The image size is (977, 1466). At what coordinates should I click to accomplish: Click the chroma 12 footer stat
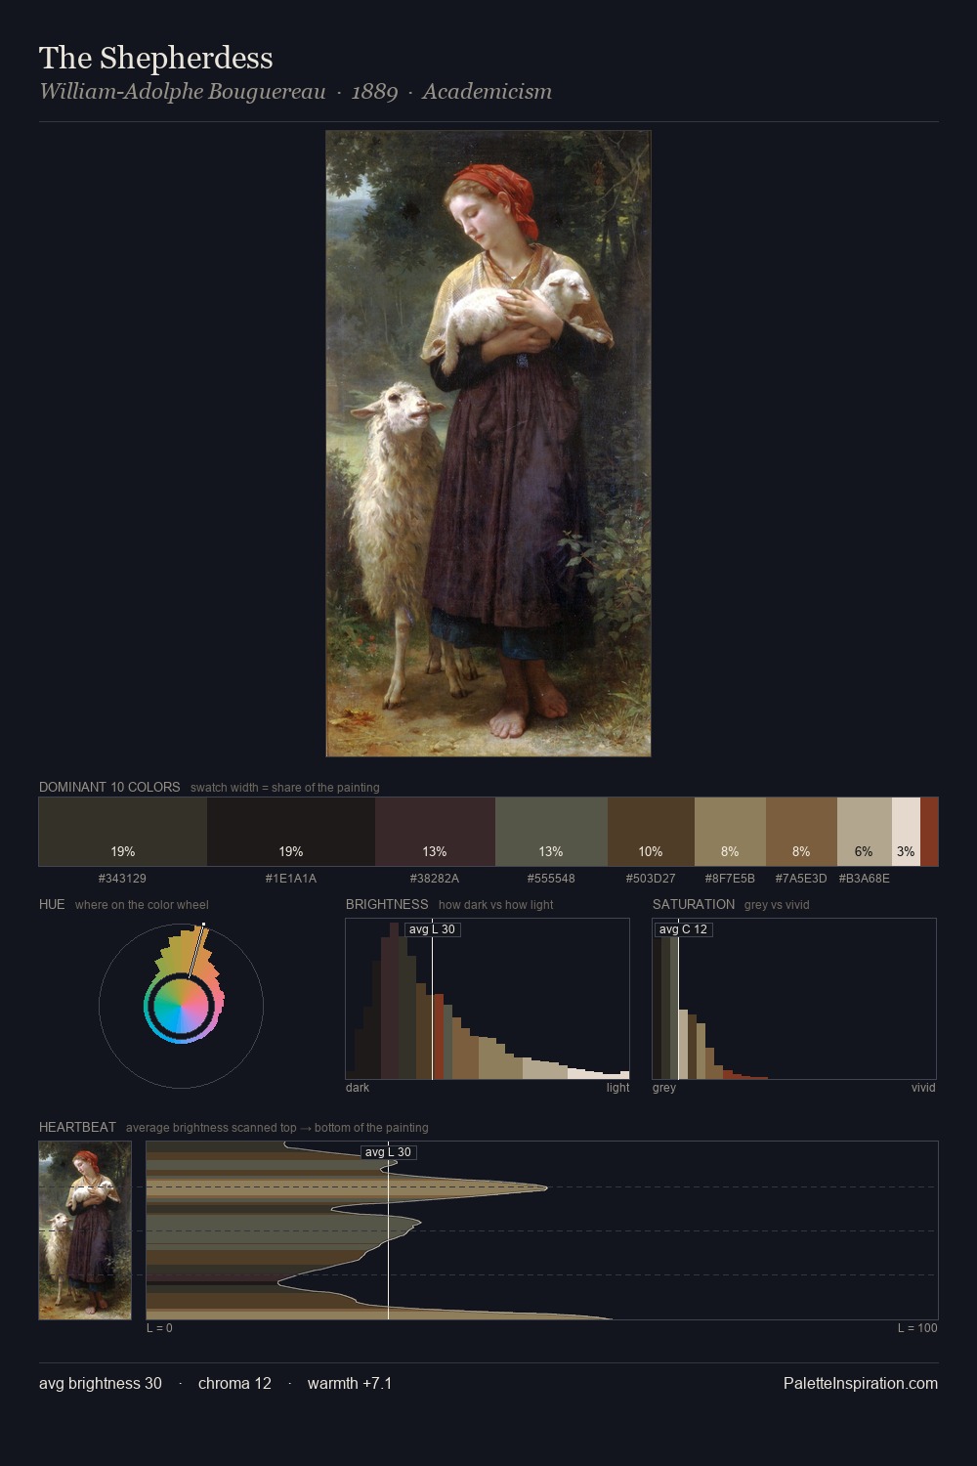[x=234, y=1383]
